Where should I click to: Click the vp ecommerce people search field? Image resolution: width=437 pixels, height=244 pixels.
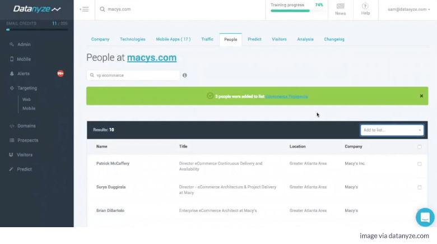[x=133, y=75]
